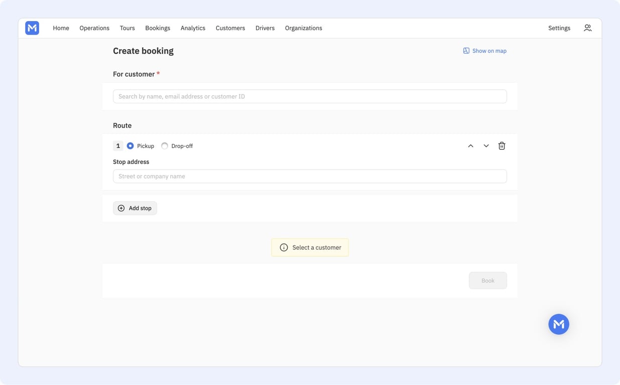Screen dimensions: 620x385
Task: Click the For customer label
Action: [x=134, y=74]
